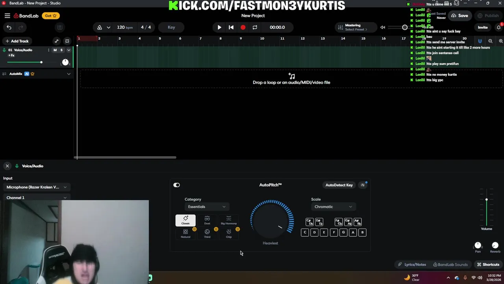Click the Reverb knob

pyautogui.click(x=495, y=245)
